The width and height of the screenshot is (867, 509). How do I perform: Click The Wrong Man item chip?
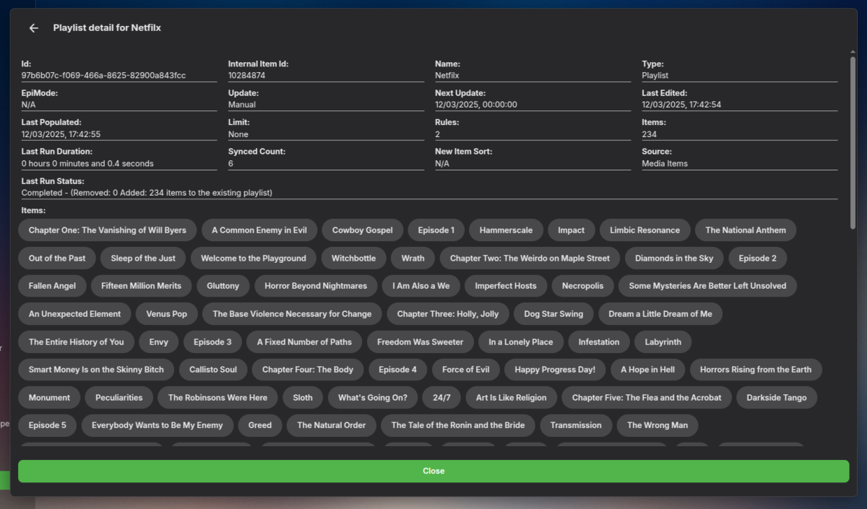657,425
